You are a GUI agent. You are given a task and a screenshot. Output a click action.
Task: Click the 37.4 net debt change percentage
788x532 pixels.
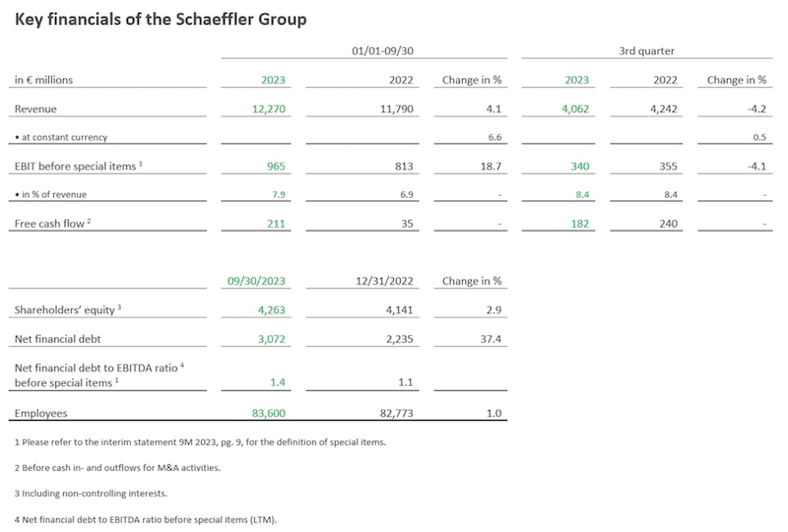491,339
